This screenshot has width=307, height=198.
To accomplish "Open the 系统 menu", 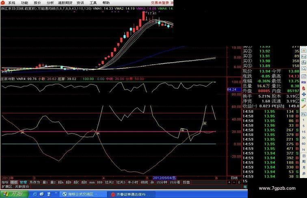I will point(11,3).
